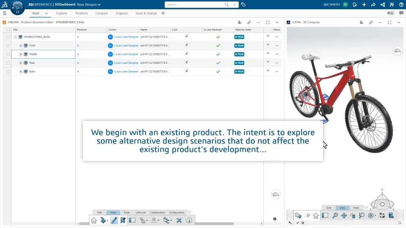This screenshot has height=228, width=406.
Task: Click the database cylinder icon in CATIA toolbar
Action: (x=391, y=215)
